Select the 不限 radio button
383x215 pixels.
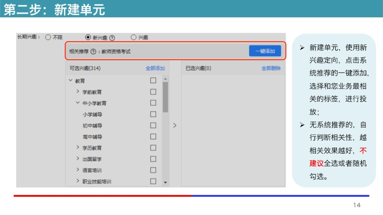click(x=48, y=38)
